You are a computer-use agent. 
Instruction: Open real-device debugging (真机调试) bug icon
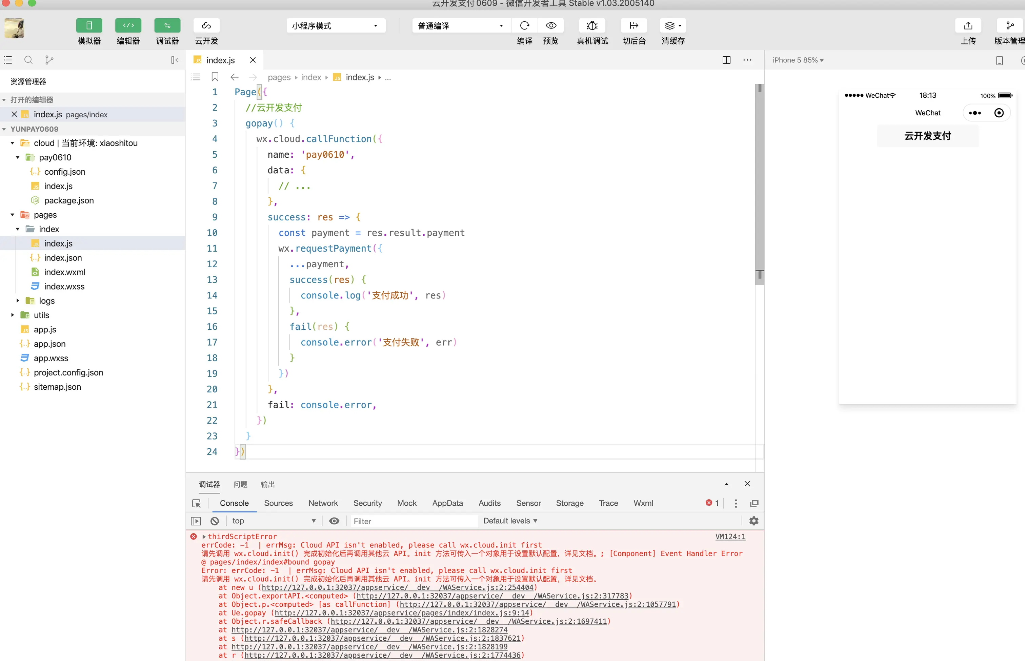click(592, 26)
